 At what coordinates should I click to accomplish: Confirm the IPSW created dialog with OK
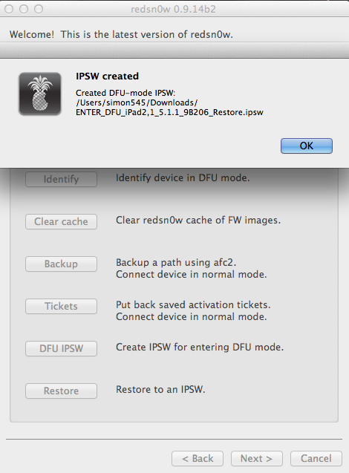307,146
